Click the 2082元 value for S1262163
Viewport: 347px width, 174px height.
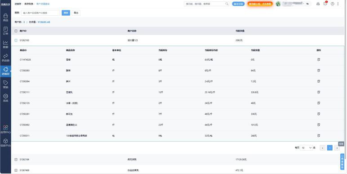coord(239,40)
